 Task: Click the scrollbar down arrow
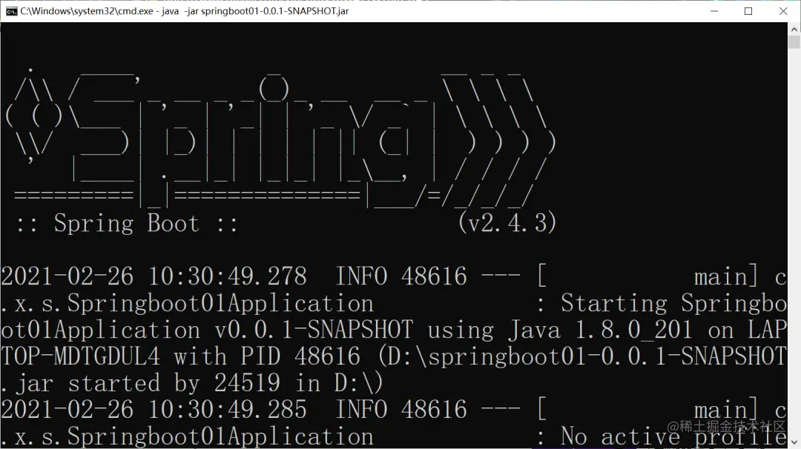794,442
